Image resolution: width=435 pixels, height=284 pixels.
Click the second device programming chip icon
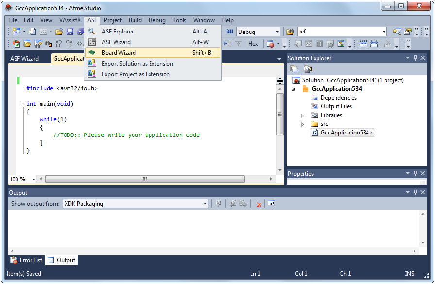coord(374,44)
